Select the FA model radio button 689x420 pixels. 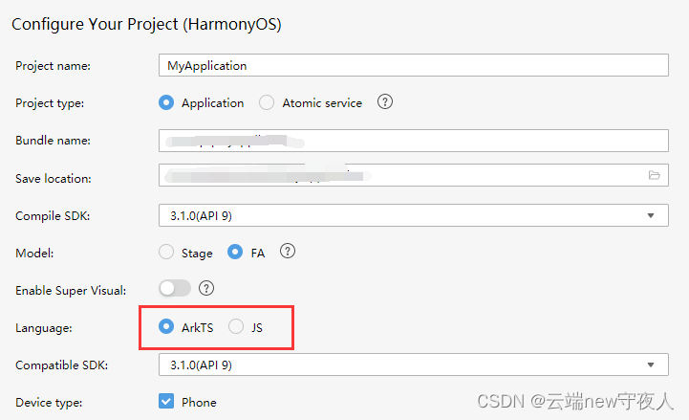pos(235,252)
